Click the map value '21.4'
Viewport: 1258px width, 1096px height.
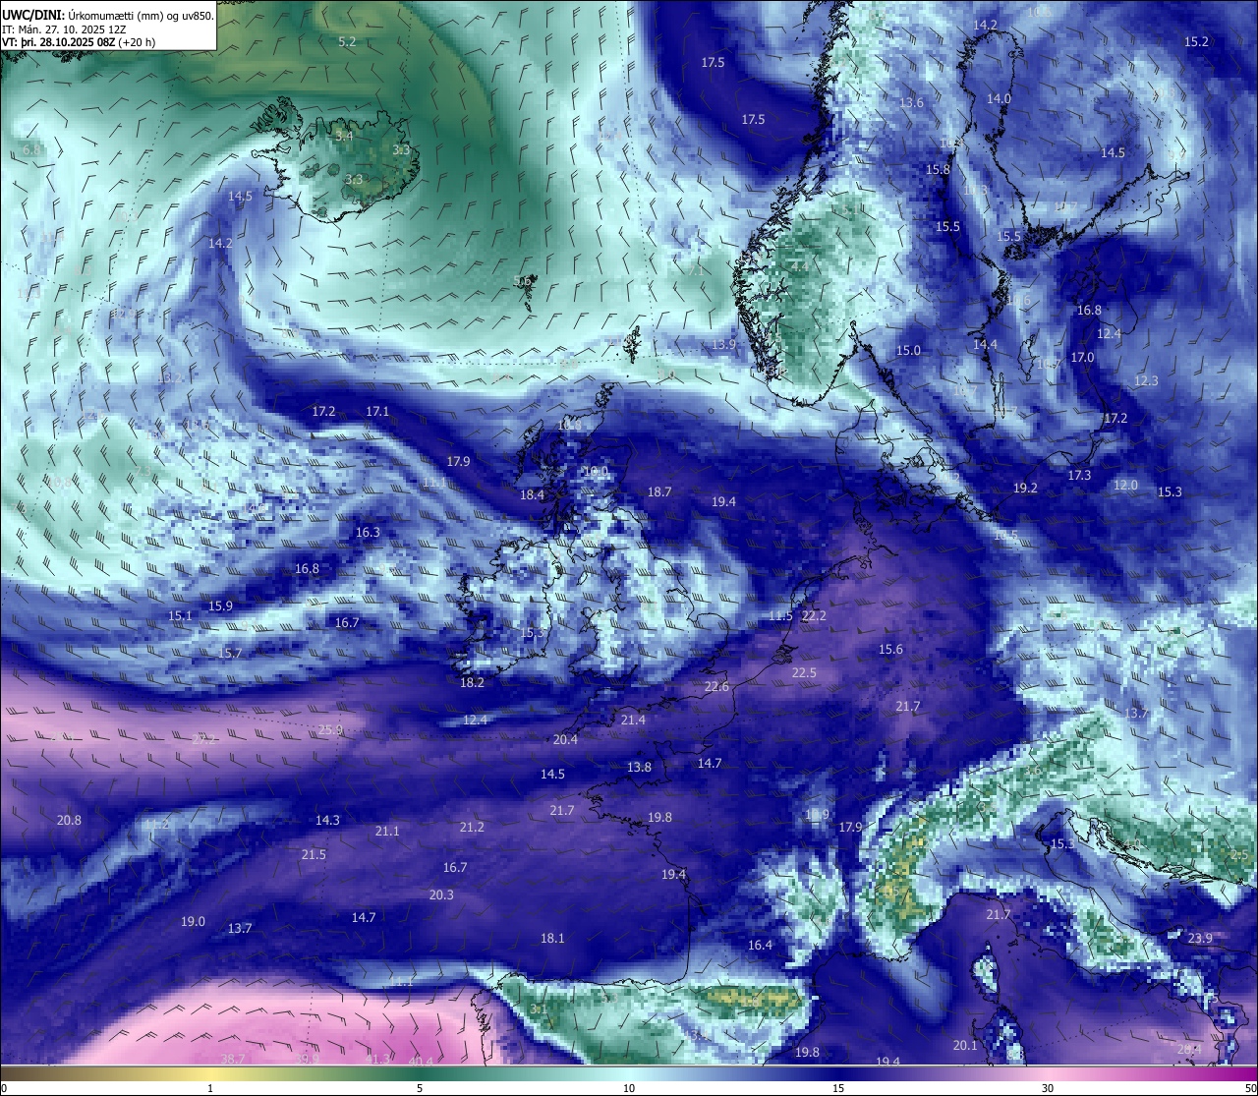click(633, 721)
